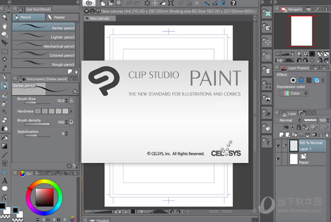Adjust the layer opacity stepper

pos(328,120)
